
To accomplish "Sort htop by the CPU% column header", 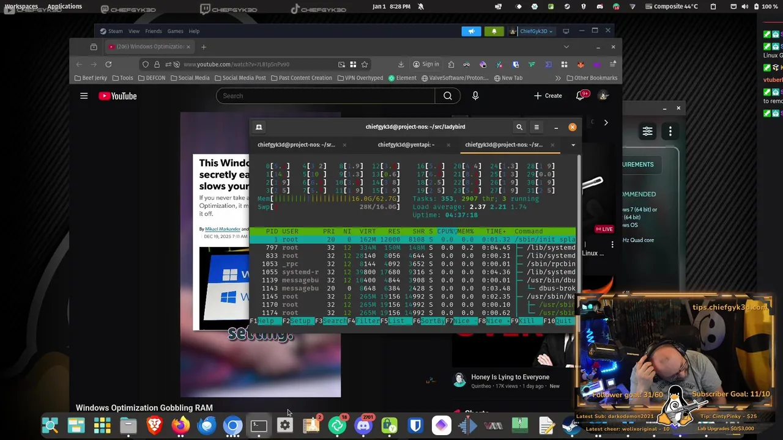I will pos(446,232).
